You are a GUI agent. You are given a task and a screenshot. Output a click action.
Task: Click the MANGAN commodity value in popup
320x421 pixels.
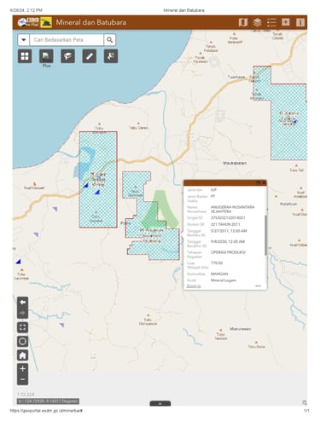point(219,274)
